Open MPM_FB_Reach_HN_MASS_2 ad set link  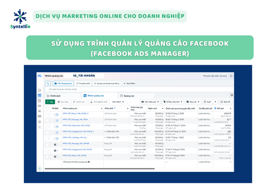tap(75, 114)
